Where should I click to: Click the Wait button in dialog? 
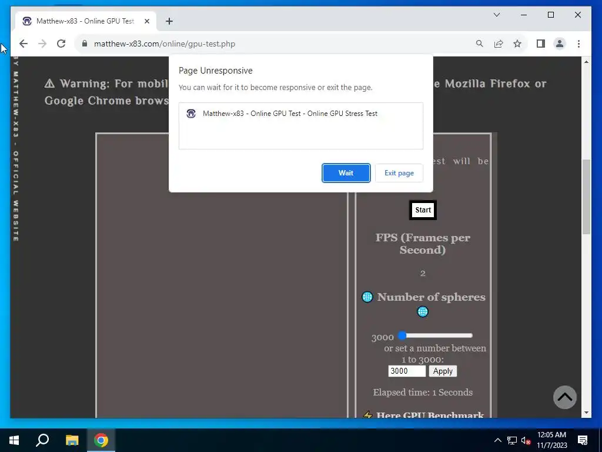coord(346,173)
